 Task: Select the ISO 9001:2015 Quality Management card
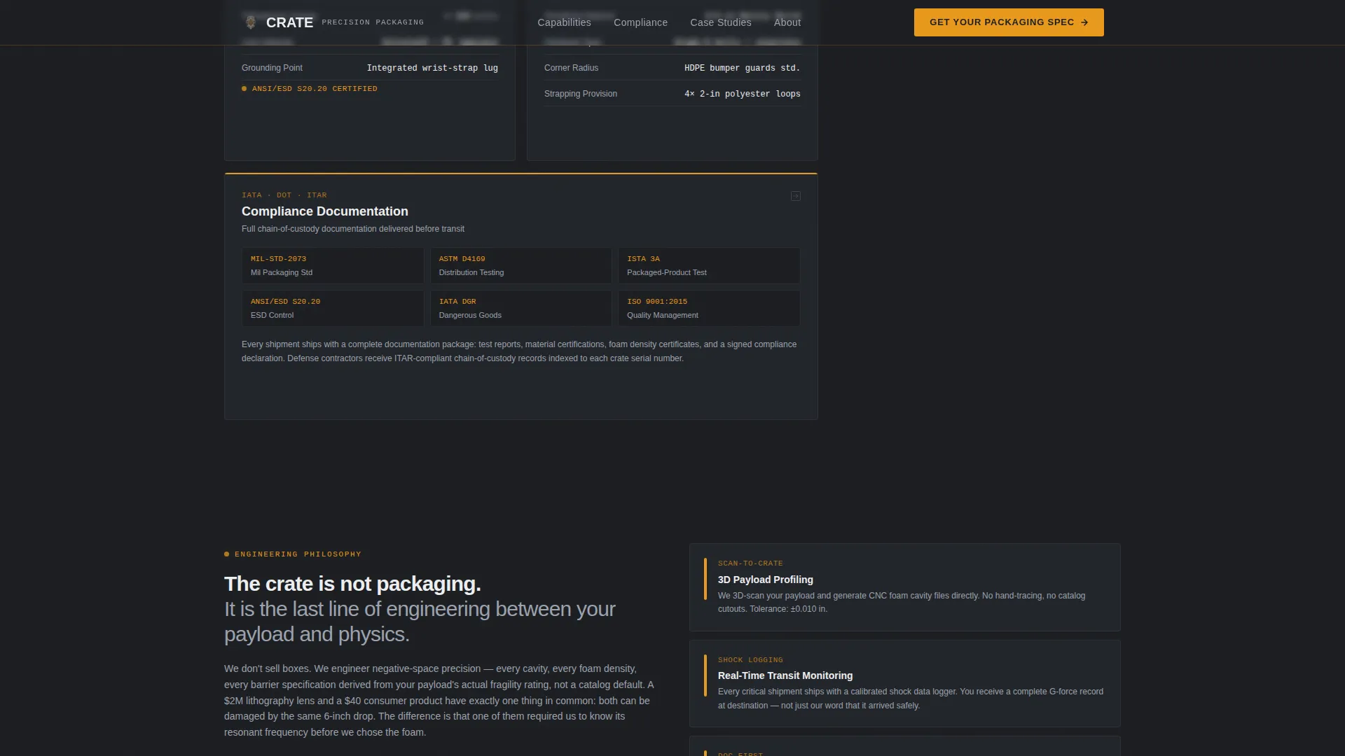tap(709, 308)
